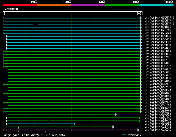Pick the UniRef100_B9GVT2 label
Screen dimensions: 176x137
158,57
